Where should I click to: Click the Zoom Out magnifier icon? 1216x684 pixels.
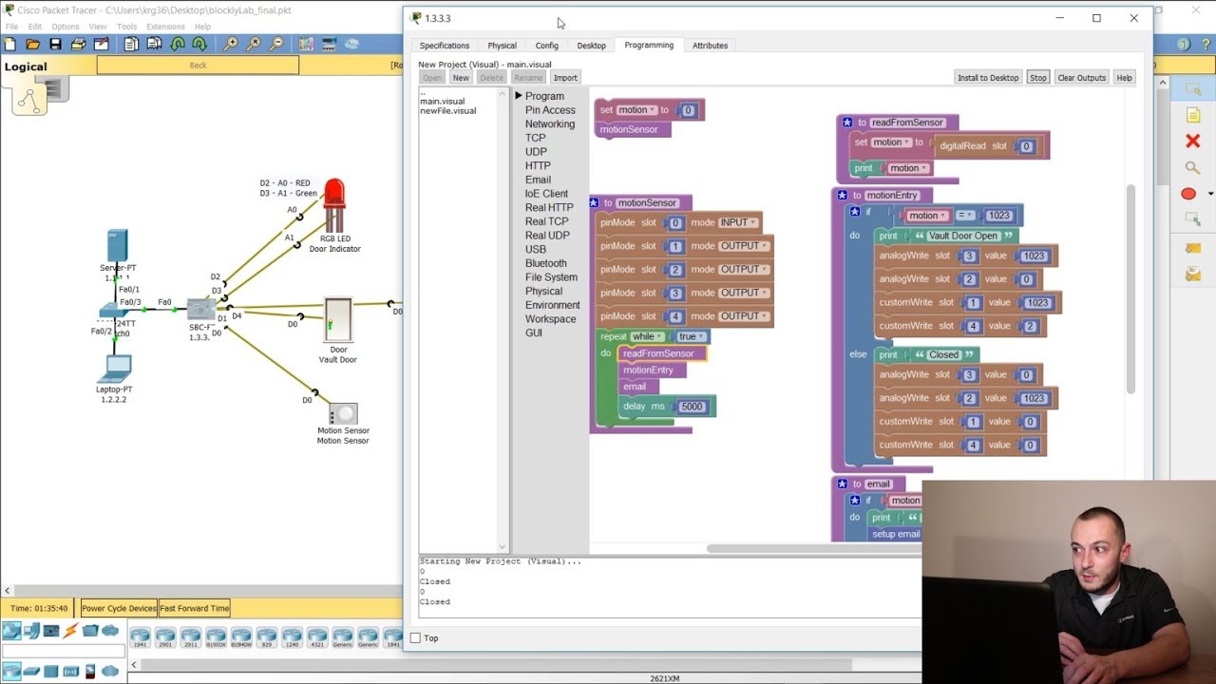[x=276, y=44]
